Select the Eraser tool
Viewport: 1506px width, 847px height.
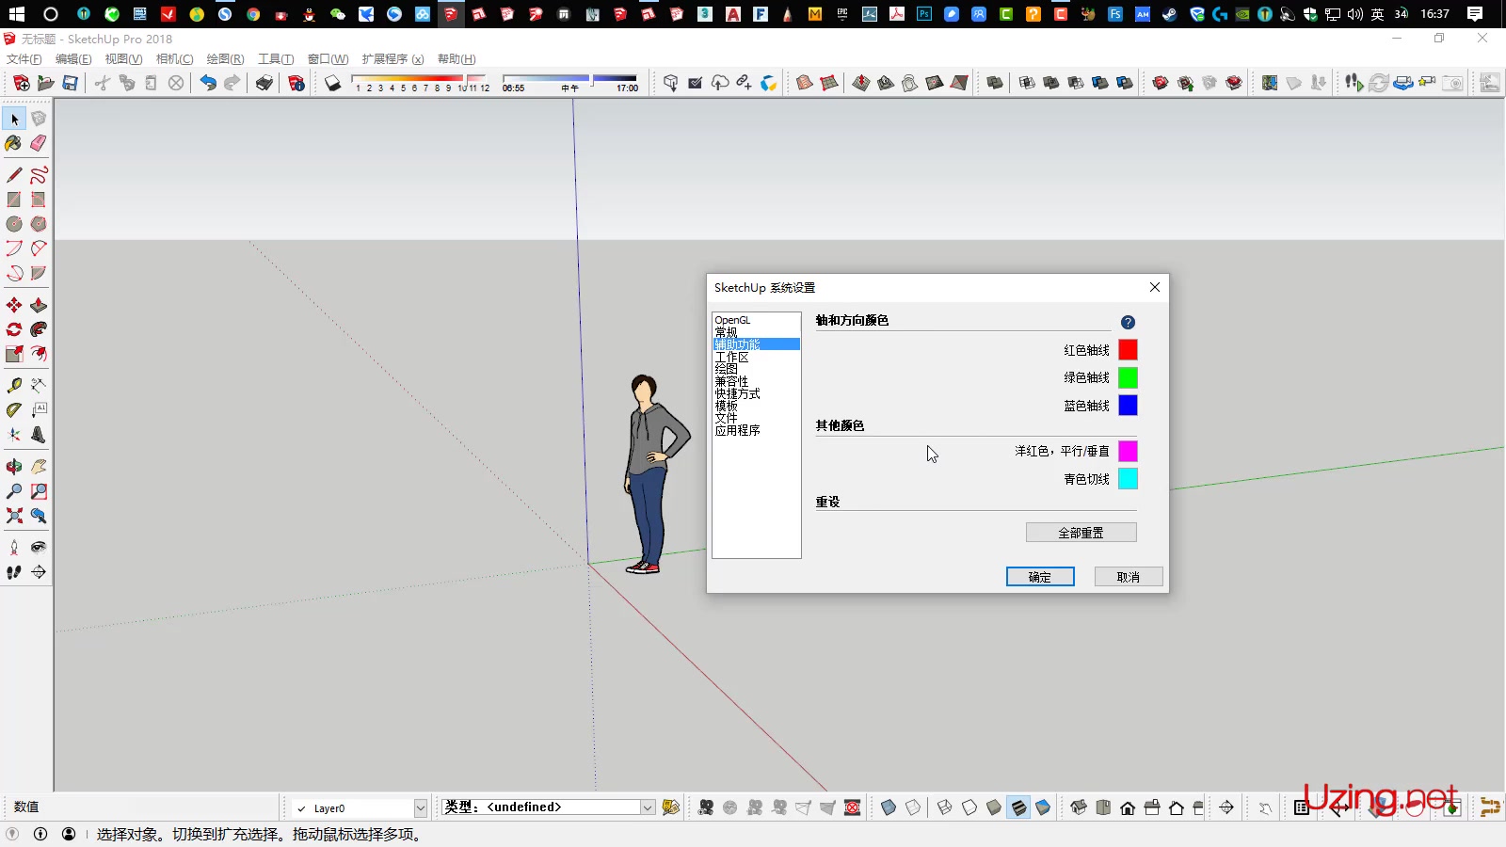pos(39,143)
